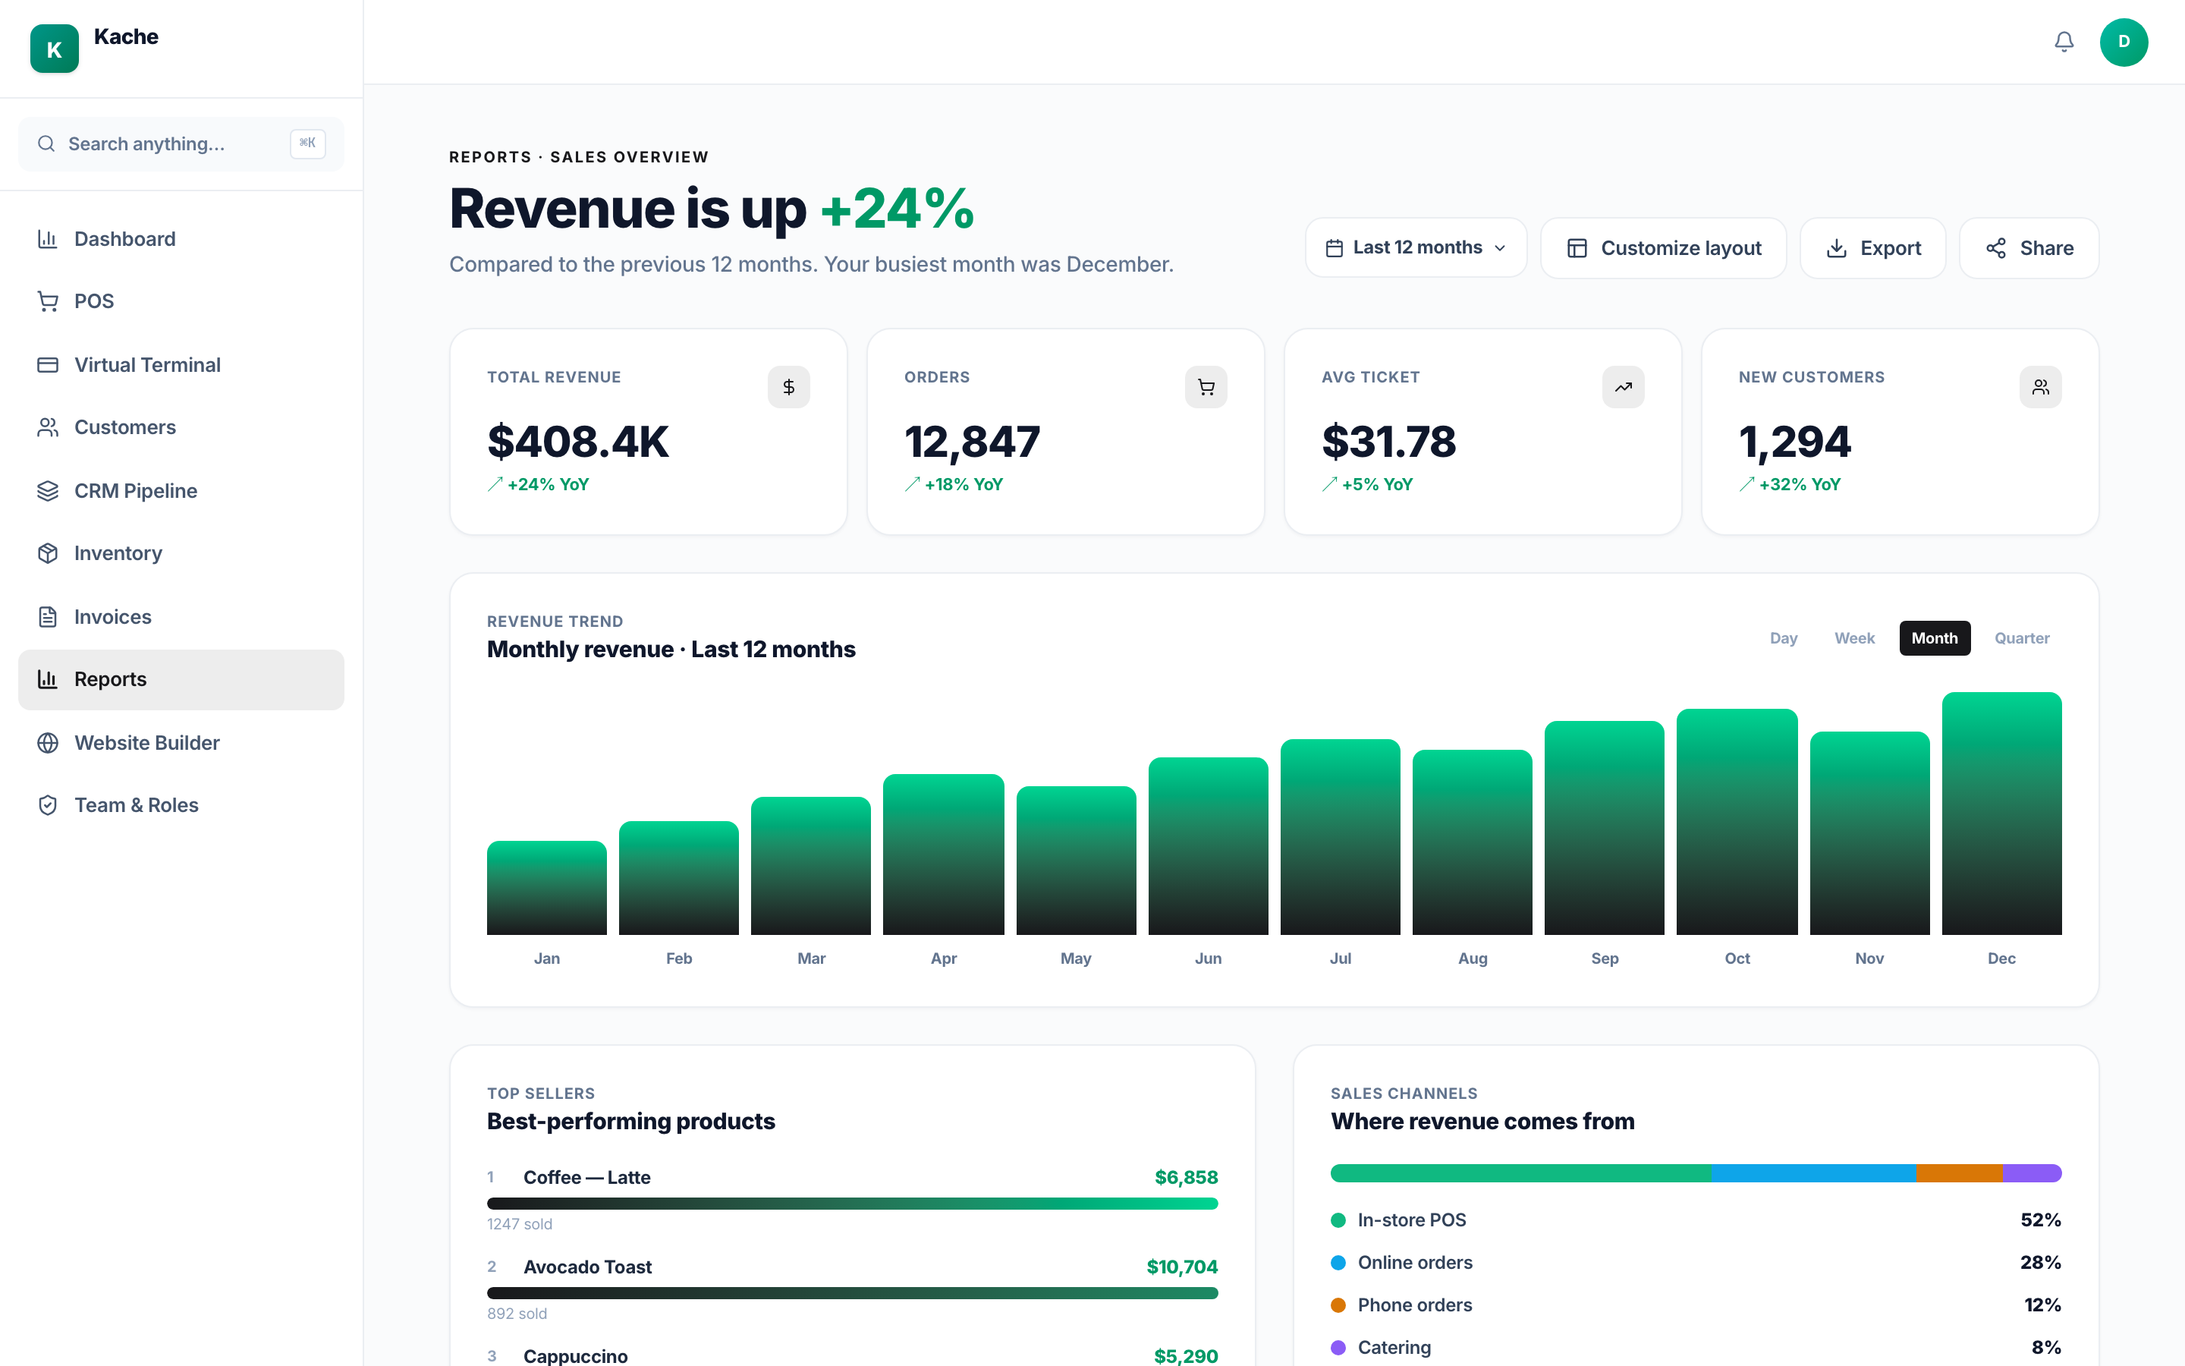The width and height of the screenshot is (2185, 1366).
Task: Open Inventory section
Action: coord(181,553)
